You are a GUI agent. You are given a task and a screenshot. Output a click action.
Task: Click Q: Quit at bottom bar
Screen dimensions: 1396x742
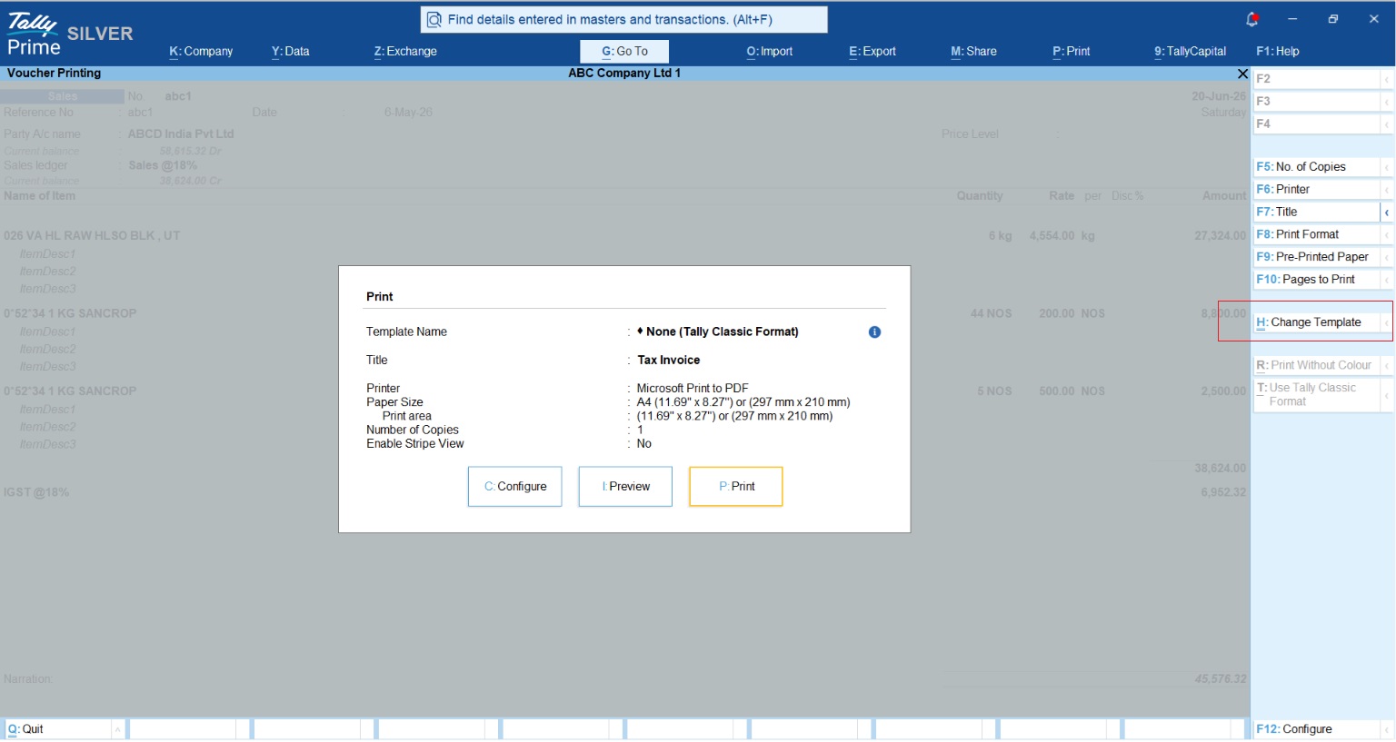pyautogui.click(x=58, y=729)
